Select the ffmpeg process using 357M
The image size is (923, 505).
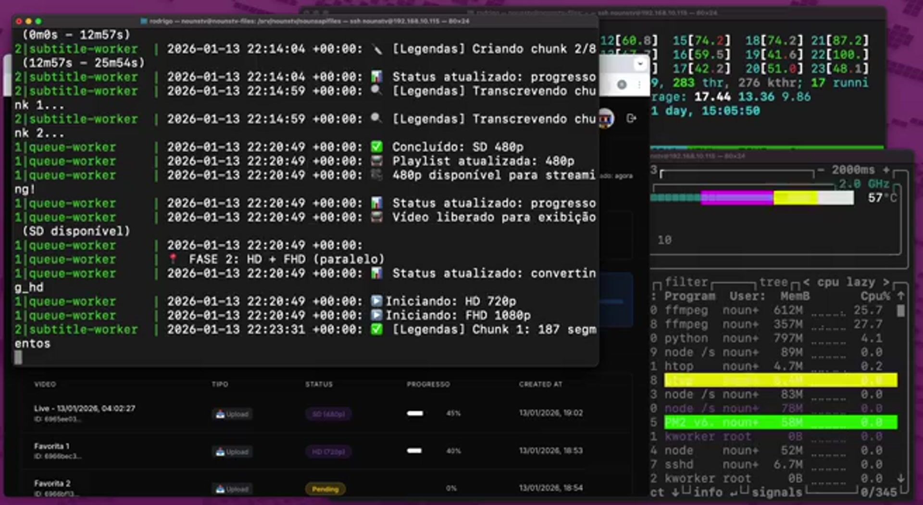tap(773, 324)
